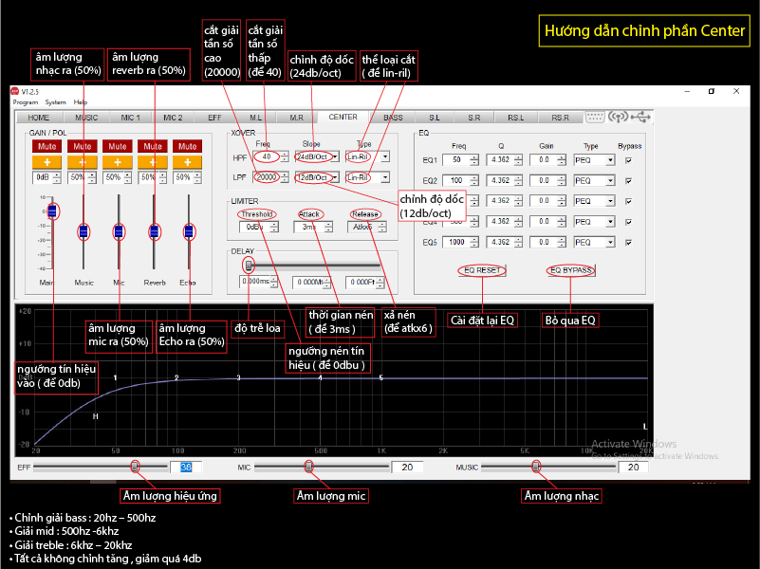The height and width of the screenshot is (569, 760).
Task: Toggle Reverb channel polarity plus button
Action: pyautogui.click(x=152, y=162)
